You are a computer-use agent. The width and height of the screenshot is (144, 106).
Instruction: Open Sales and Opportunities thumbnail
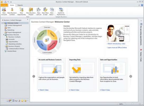click(113, 69)
